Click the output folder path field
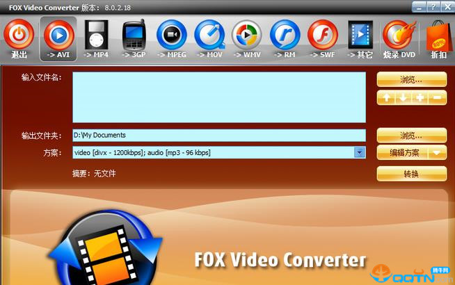 (218, 135)
